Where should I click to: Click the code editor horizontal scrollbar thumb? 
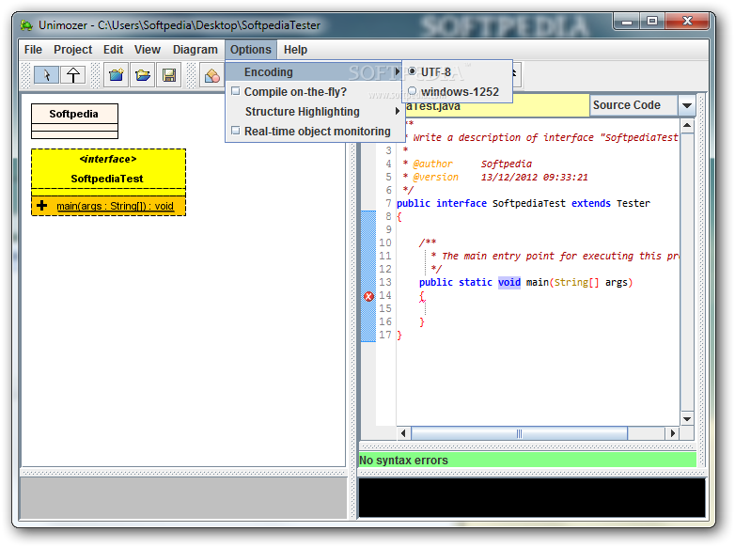[518, 433]
